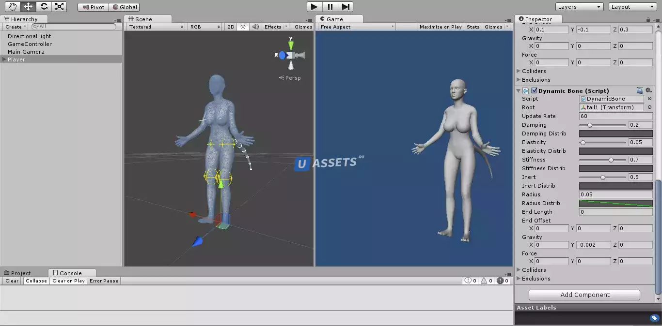The height and width of the screenshot is (326, 662).
Task: Expand the Player hierarchy item
Action: (x=4, y=59)
